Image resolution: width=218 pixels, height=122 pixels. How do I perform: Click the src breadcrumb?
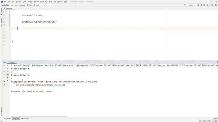click(12, 5)
